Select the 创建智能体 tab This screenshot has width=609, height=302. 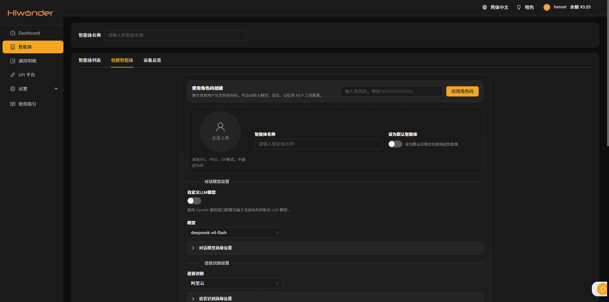[122, 60]
